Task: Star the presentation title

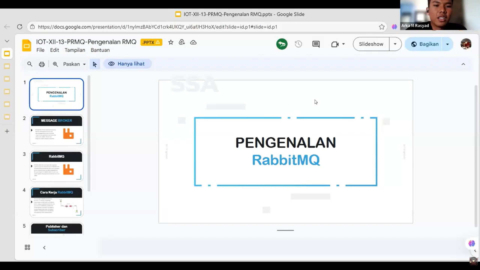Action: 171,43
